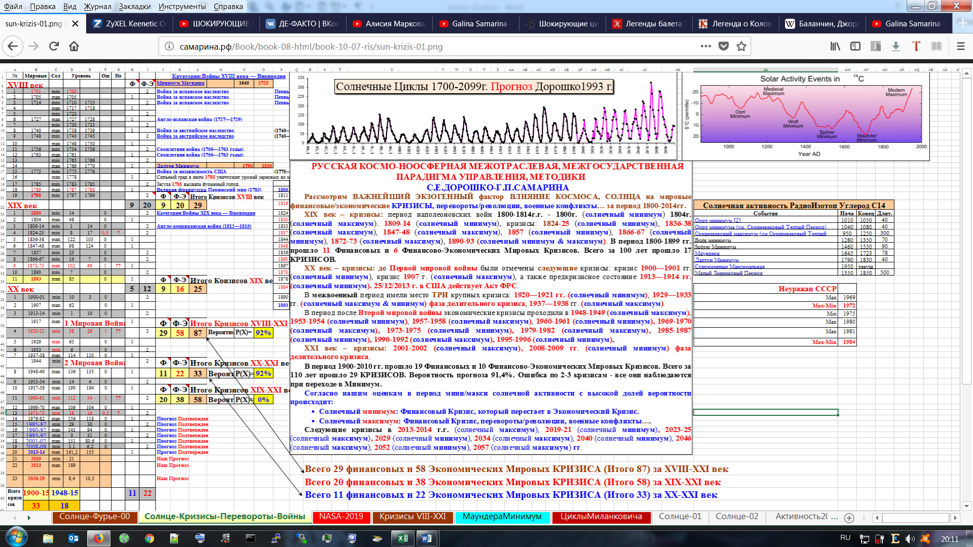Open the Firefox home page icon
973x547 pixels.
[x=74, y=46]
